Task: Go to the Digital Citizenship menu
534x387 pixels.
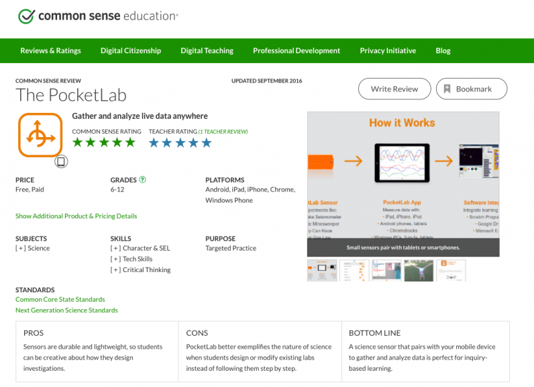Action: [131, 50]
